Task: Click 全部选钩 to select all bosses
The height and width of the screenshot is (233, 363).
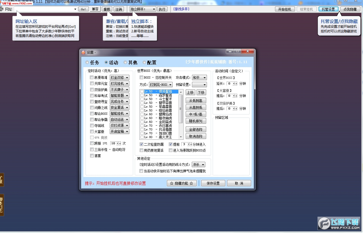Action: coord(196,129)
